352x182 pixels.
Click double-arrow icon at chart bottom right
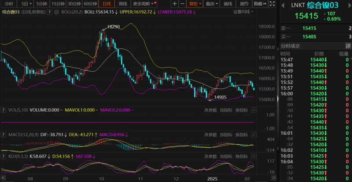[x=273, y=179]
